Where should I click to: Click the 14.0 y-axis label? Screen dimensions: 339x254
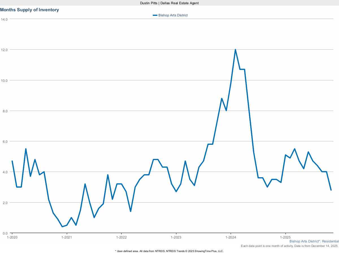4,19
